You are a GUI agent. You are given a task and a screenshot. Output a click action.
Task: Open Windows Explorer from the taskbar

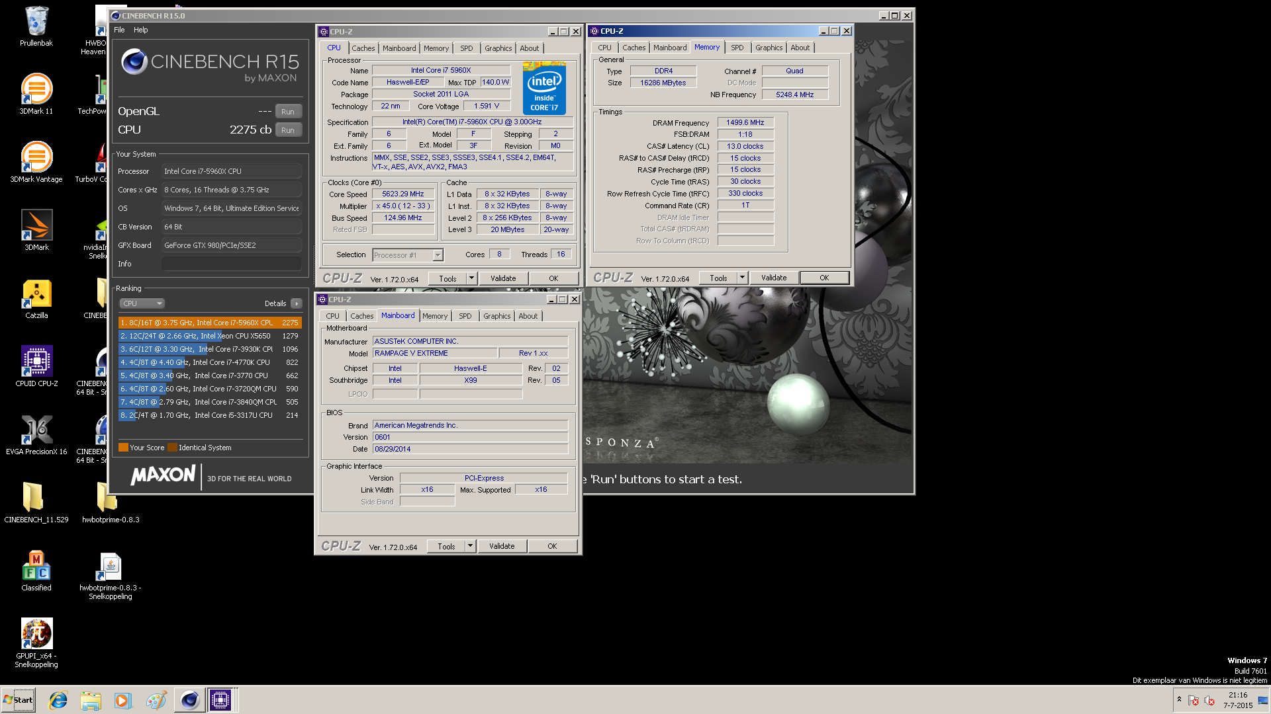[91, 700]
